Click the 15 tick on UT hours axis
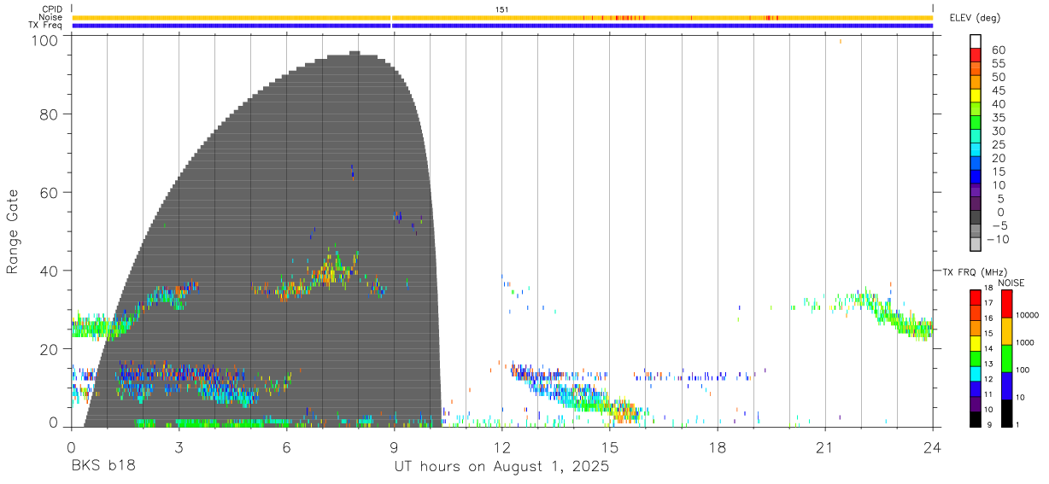1049x484 pixels. click(x=610, y=446)
